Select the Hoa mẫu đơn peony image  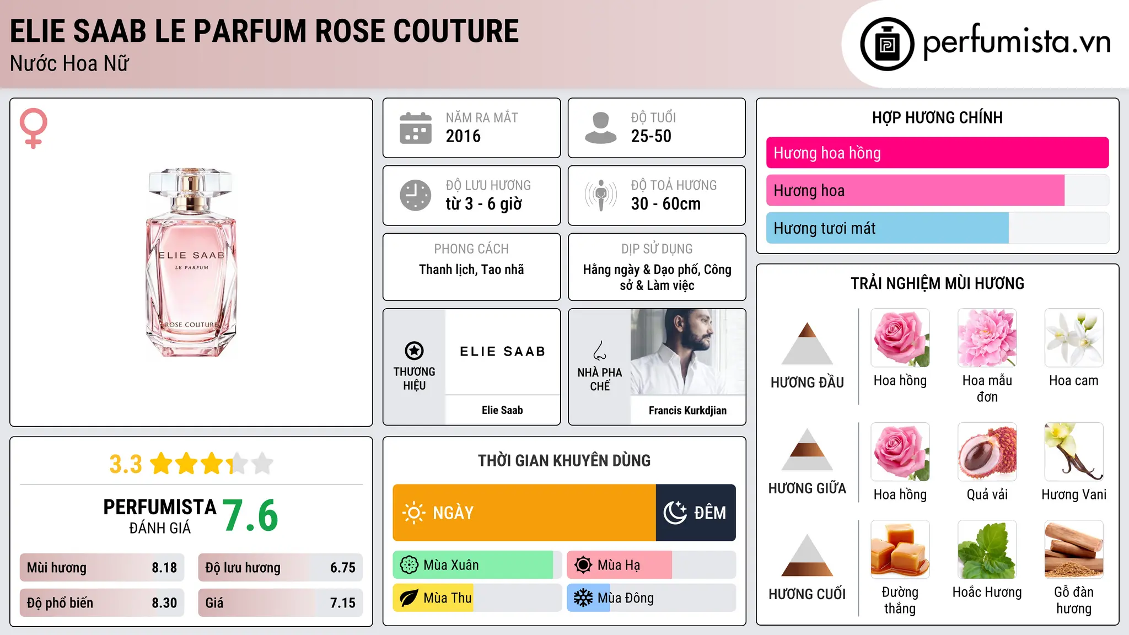[987, 338]
